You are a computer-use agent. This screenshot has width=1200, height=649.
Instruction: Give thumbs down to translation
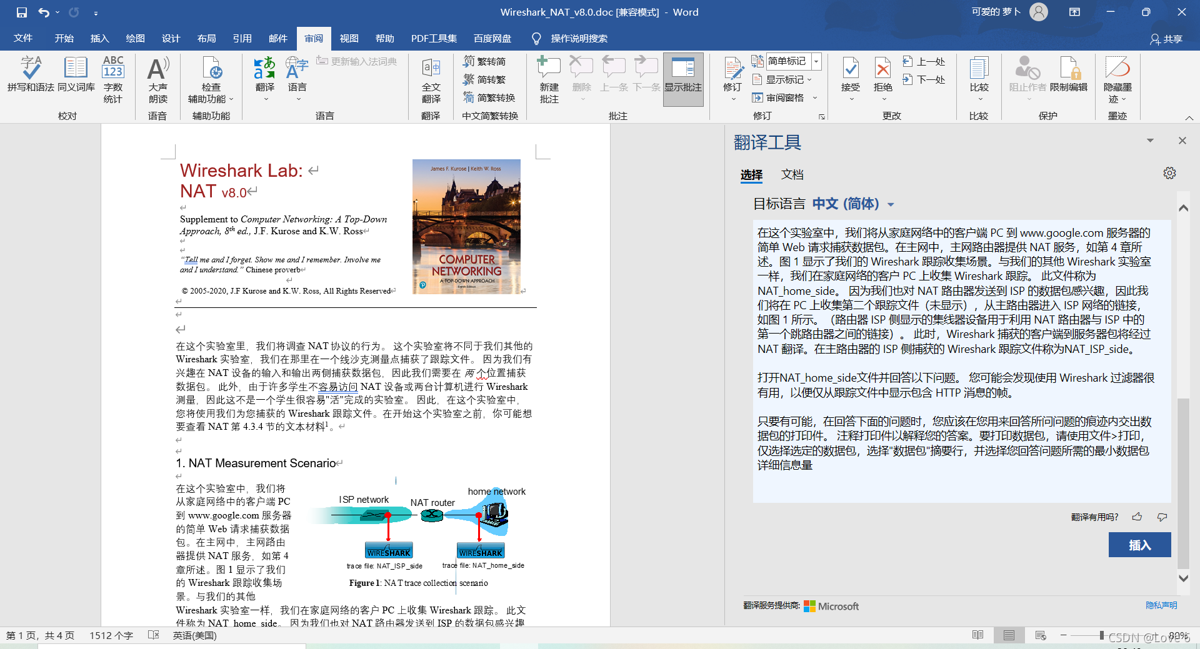1162,517
